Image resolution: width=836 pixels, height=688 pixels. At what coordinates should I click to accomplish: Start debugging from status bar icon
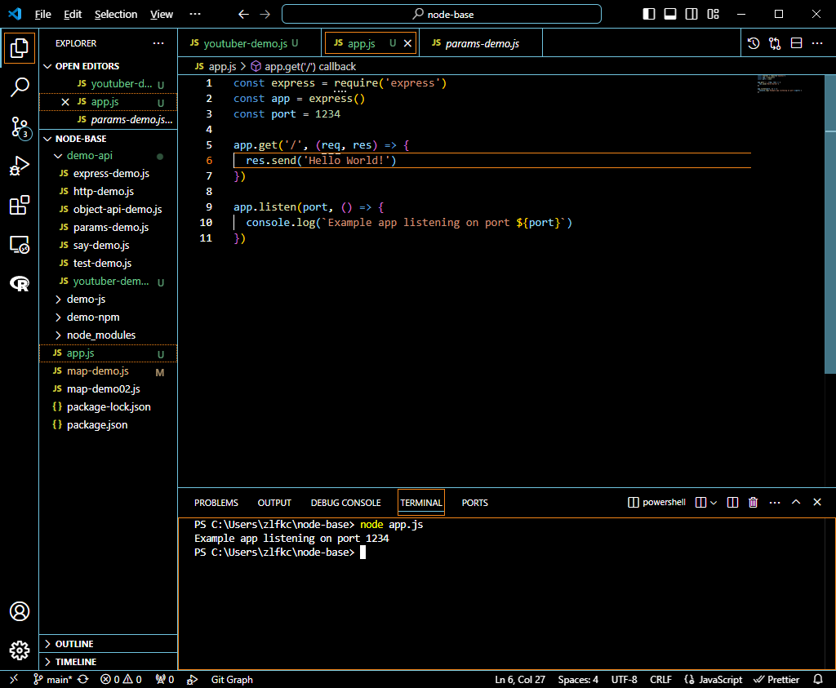tap(193, 679)
